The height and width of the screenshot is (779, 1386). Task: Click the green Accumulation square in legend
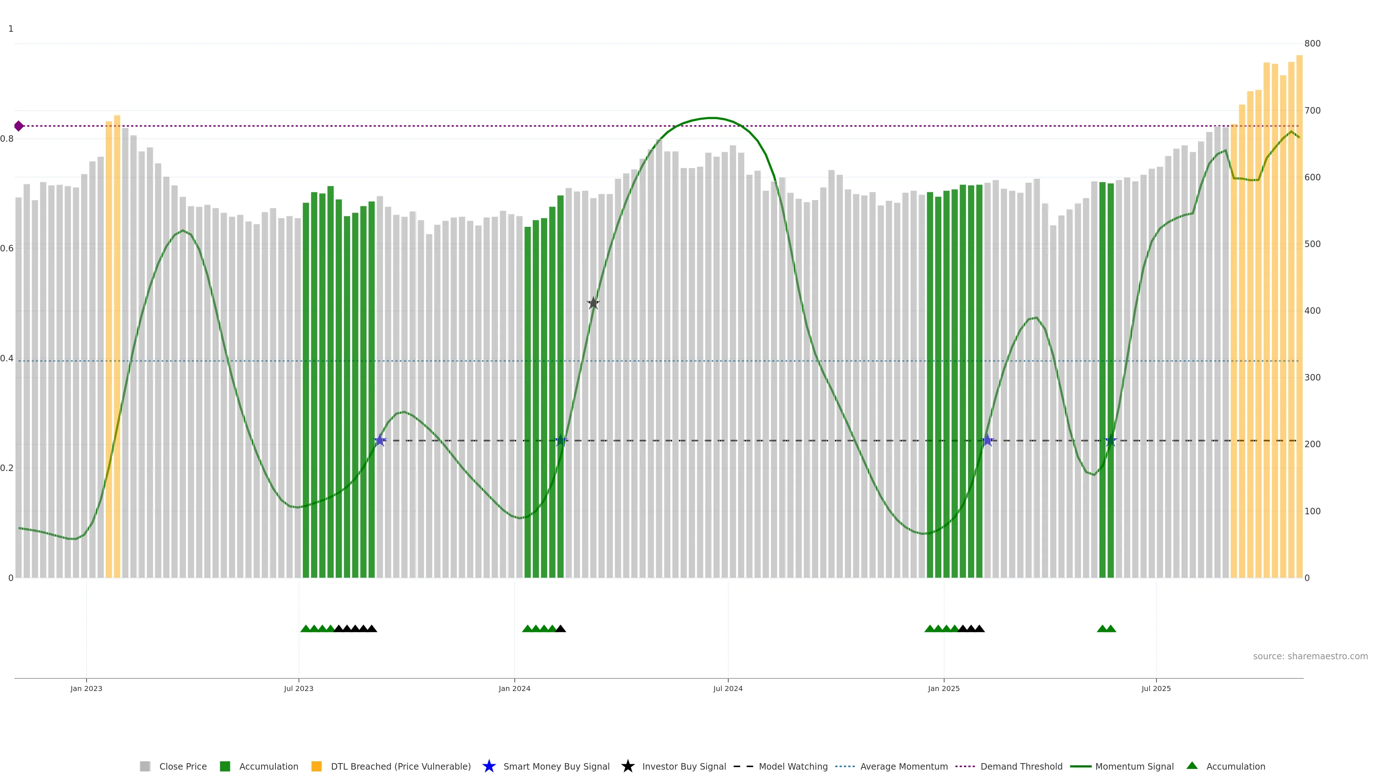(225, 766)
